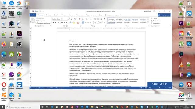This screenshot has width=195, height=109.
Task: Justify the paragraph text
Action: pyautogui.click(x=90, y=22)
